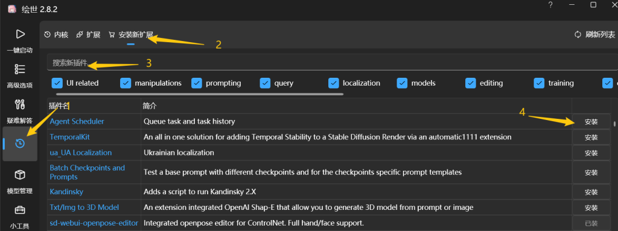This screenshot has width=618, height=231.
Task: Click the 绘世 app logo icon
Action: coord(12,10)
